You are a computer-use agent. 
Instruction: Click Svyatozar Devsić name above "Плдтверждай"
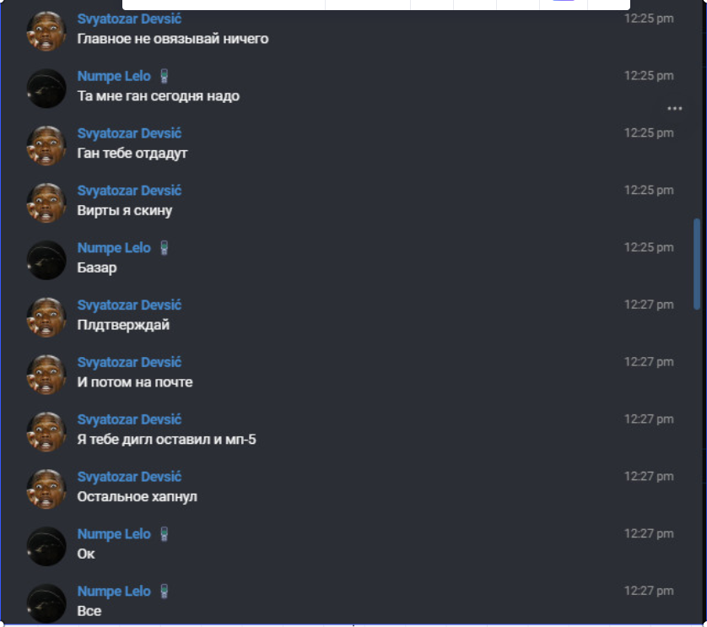[129, 305]
